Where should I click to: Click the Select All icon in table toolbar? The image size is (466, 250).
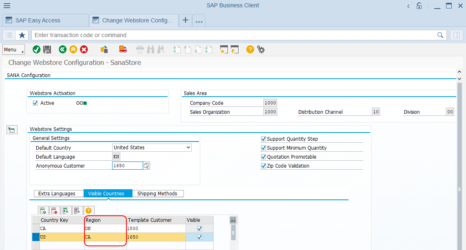coord(66,211)
